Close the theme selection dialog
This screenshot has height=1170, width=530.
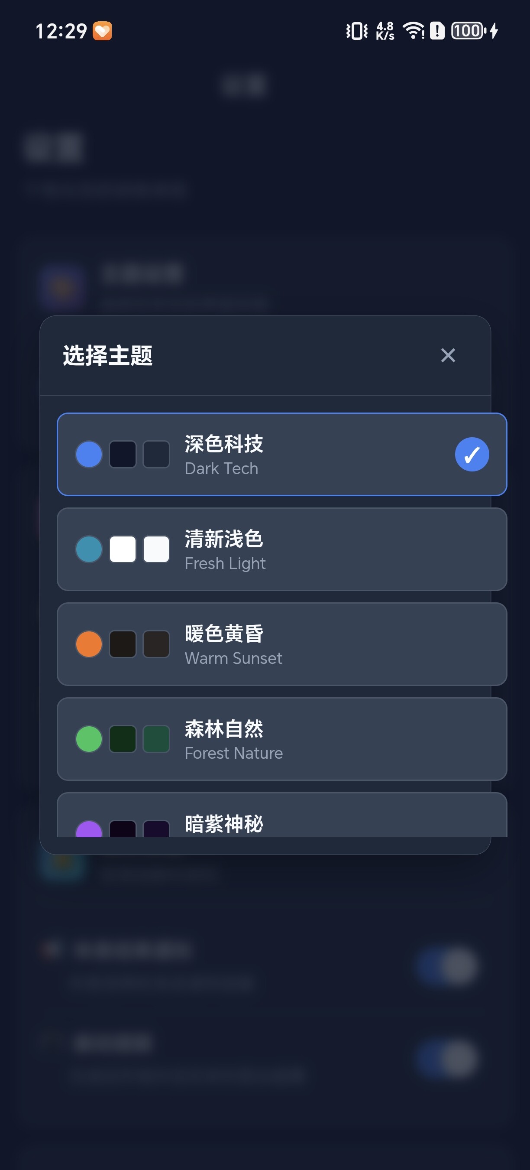[x=448, y=355]
